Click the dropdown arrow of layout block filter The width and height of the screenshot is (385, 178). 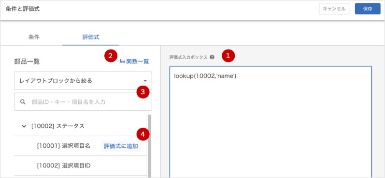145,81
